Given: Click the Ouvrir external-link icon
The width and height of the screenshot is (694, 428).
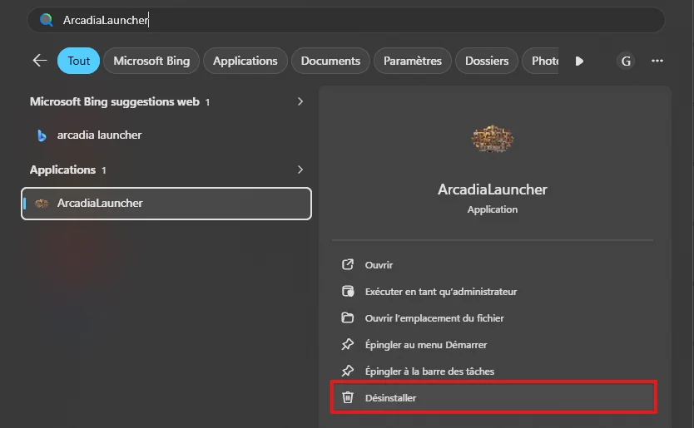Looking at the screenshot, I should (348, 264).
